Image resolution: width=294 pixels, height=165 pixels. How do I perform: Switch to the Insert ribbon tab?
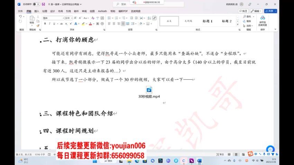pyautogui.click(x=37, y=11)
